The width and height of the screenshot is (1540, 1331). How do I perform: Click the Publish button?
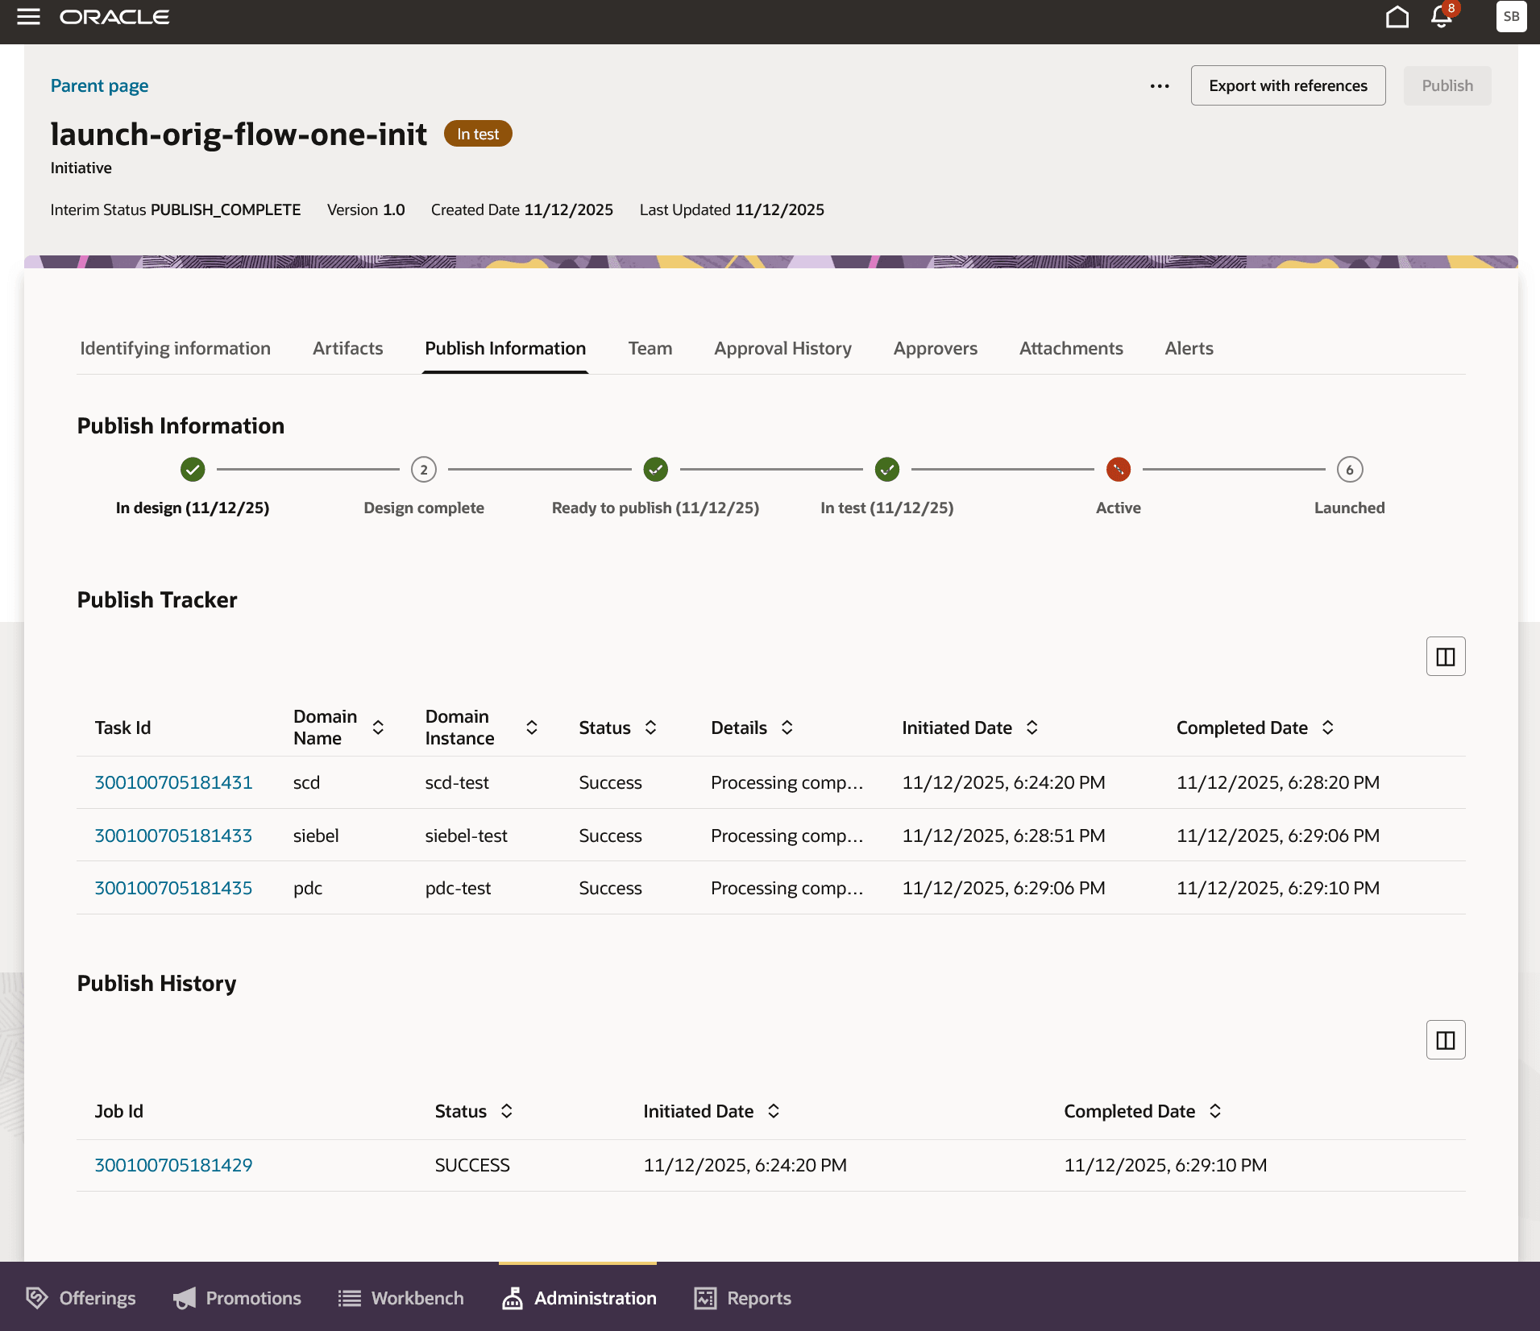(1447, 85)
